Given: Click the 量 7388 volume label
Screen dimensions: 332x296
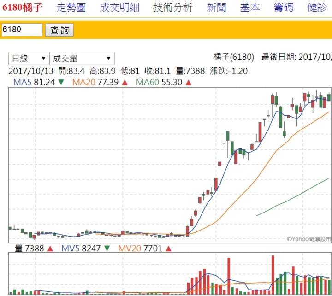Looking at the screenshot, I should [x=29, y=248].
